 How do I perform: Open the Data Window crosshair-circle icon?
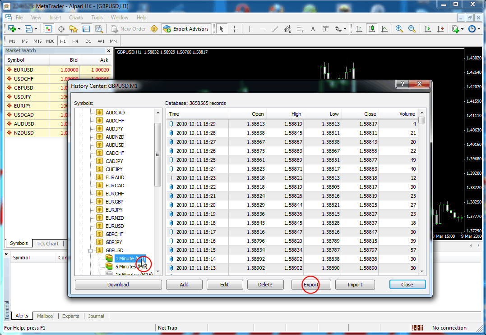61,29
